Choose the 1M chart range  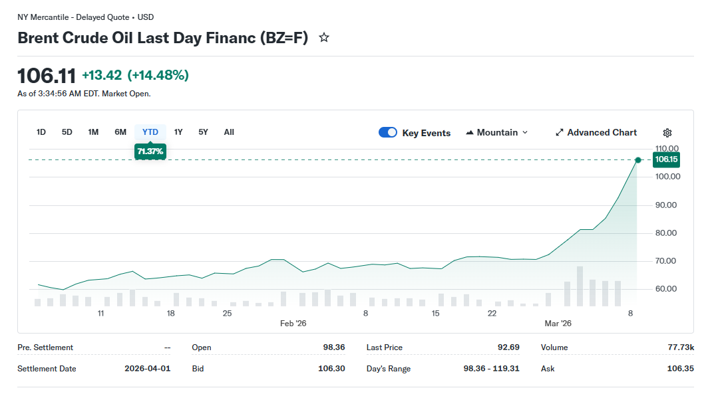click(93, 132)
